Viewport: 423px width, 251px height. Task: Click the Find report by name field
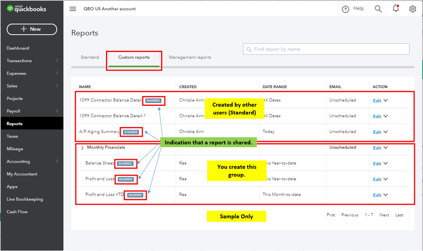[326, 49]
